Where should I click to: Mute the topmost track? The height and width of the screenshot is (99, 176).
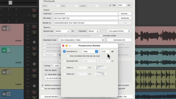point(34,11)
